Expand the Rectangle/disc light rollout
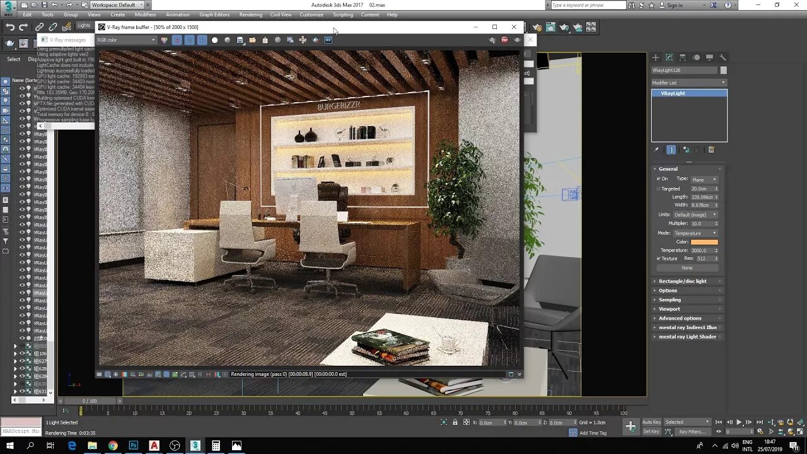Viewport: 807px width, 454px height. (682, 281)
